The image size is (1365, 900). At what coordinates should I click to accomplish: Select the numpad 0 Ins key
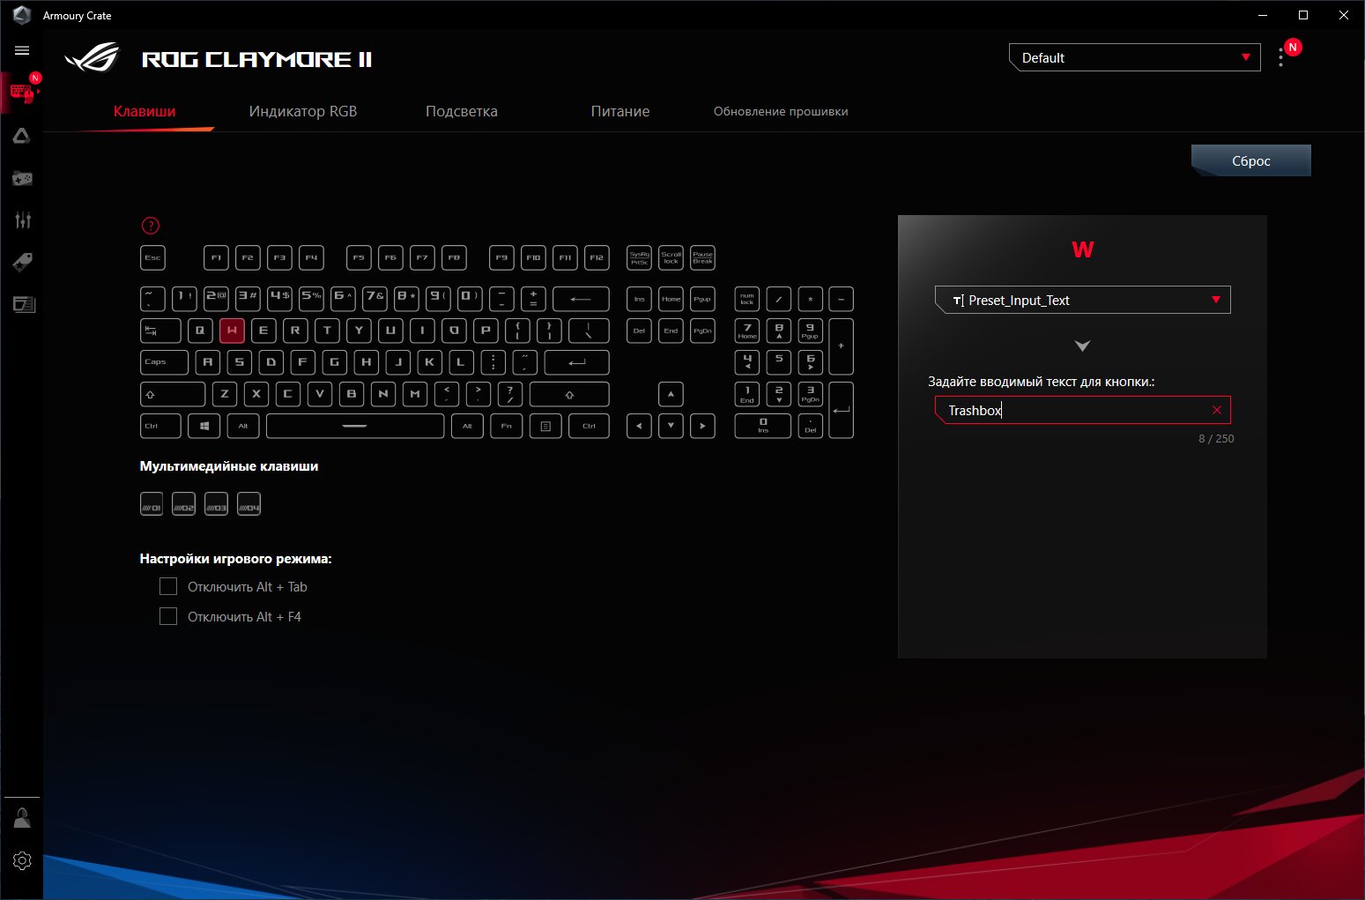click(763, 426)
